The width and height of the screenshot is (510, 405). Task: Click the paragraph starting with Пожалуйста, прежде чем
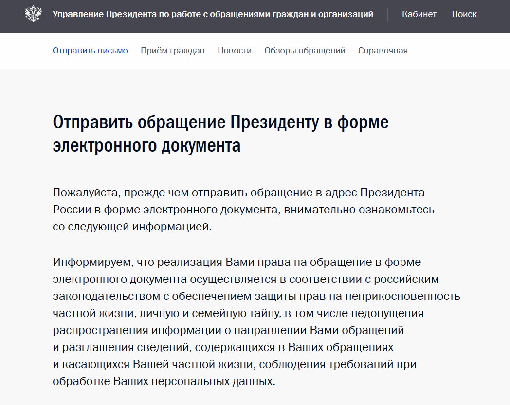[243, 210]
